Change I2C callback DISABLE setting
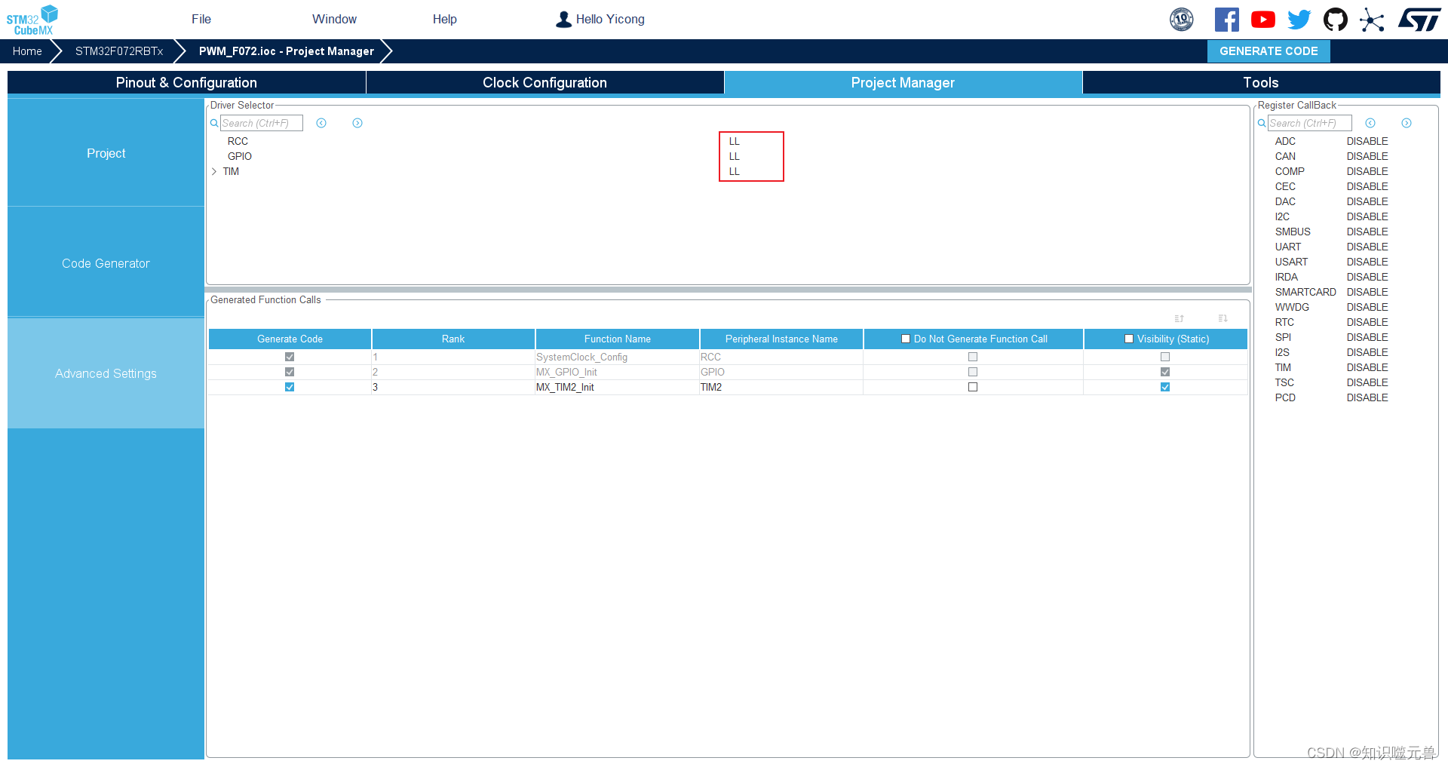Viewport: 1448px width, 767px height. (1367, 216)
